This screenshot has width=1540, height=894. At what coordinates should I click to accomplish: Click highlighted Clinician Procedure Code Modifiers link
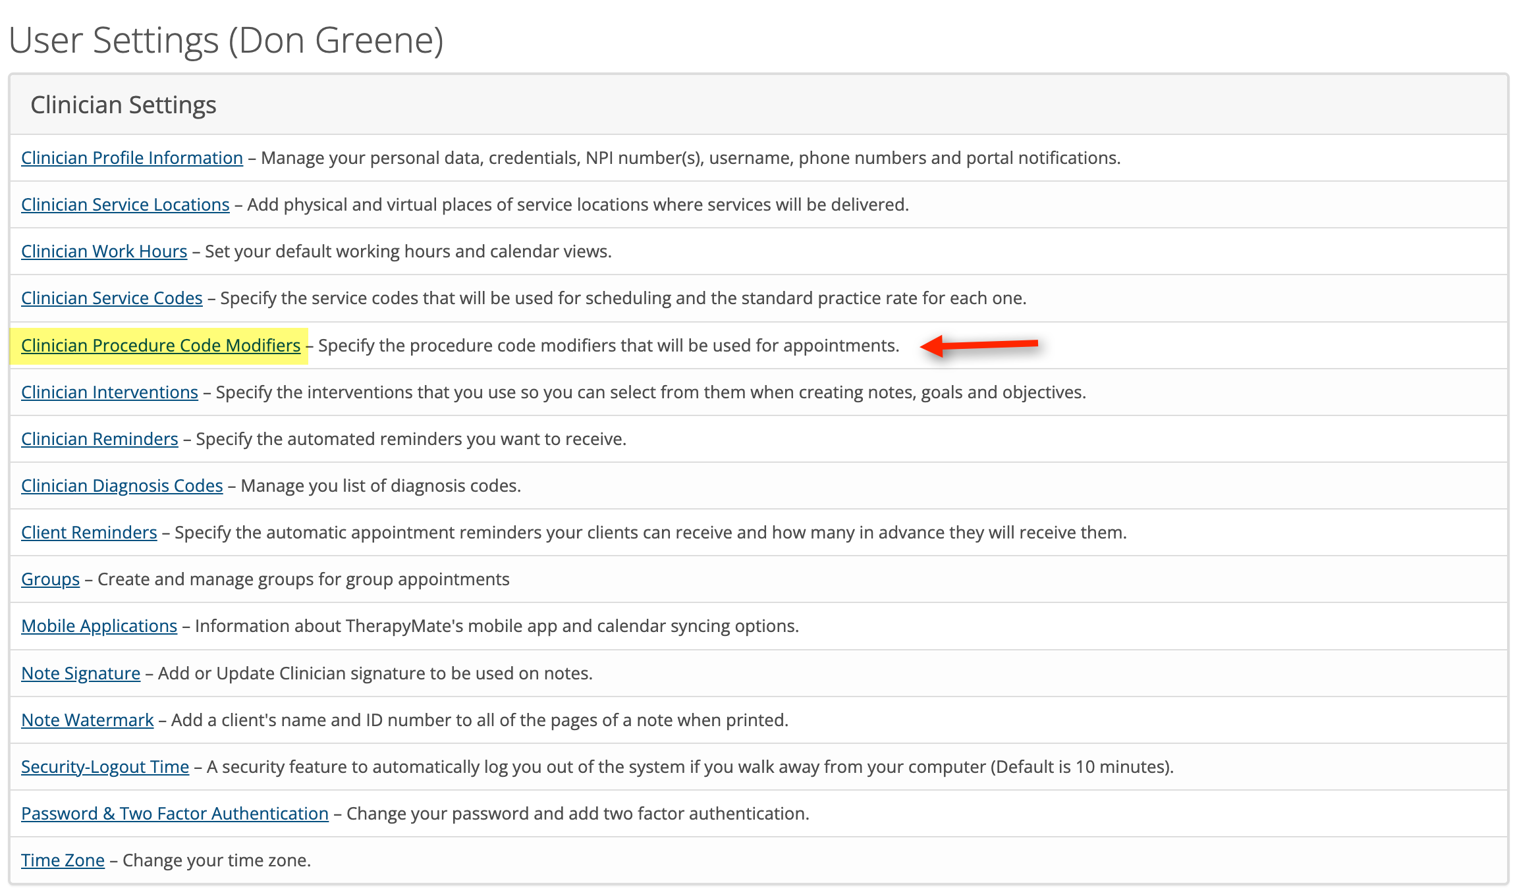(161, 346)
